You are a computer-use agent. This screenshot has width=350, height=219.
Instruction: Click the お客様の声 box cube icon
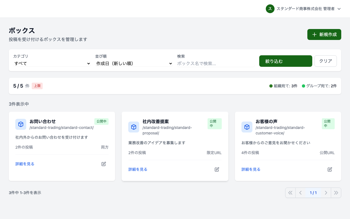[247, 127]
